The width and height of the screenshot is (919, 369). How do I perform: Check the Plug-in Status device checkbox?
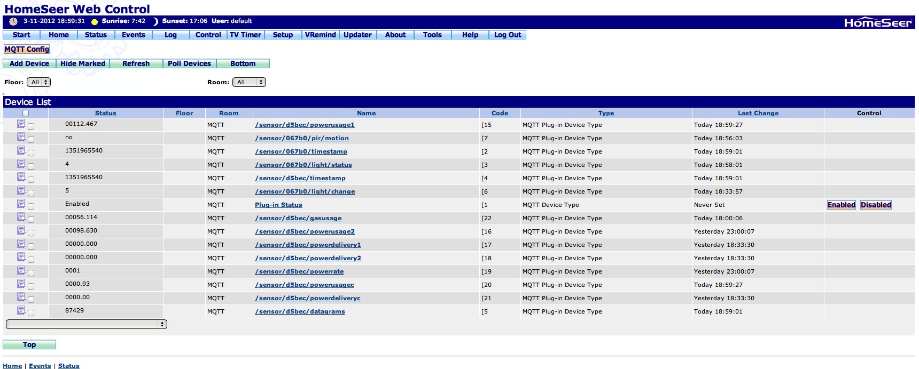(x=31, y=206)
